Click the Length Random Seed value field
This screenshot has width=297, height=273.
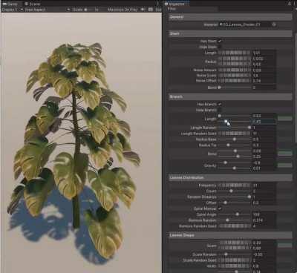(x=264, y=134)
